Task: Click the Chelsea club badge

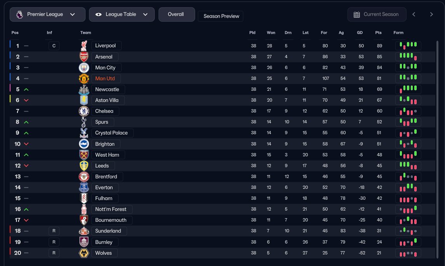Action: pyautogui.click(x=84, y=111)
